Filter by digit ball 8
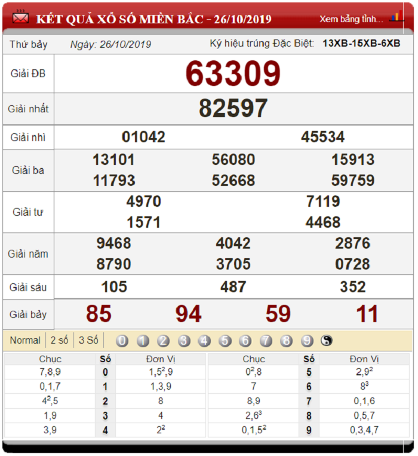 click(x=287, y=341)
